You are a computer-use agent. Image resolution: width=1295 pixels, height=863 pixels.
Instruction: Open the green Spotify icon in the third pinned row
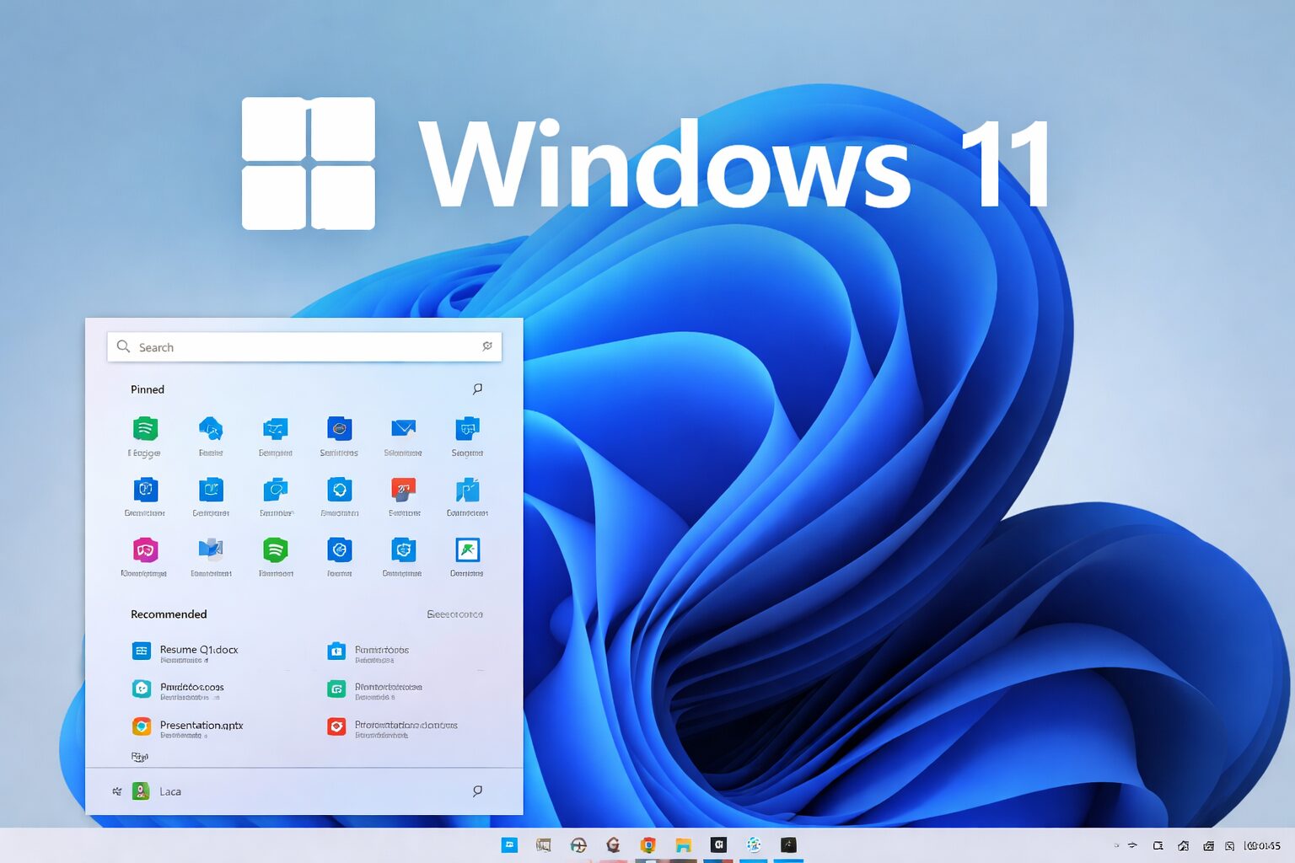(x=275, y=552)
